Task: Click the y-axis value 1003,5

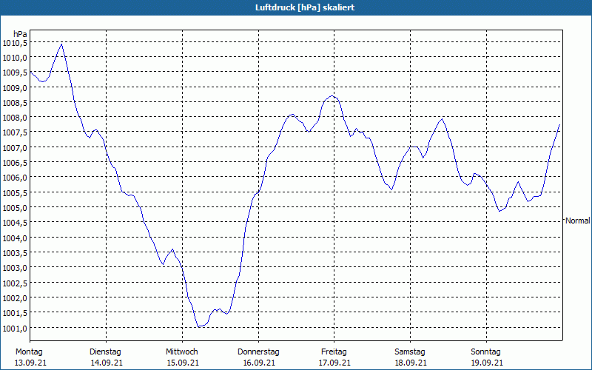Action: [x=15, y=253]
